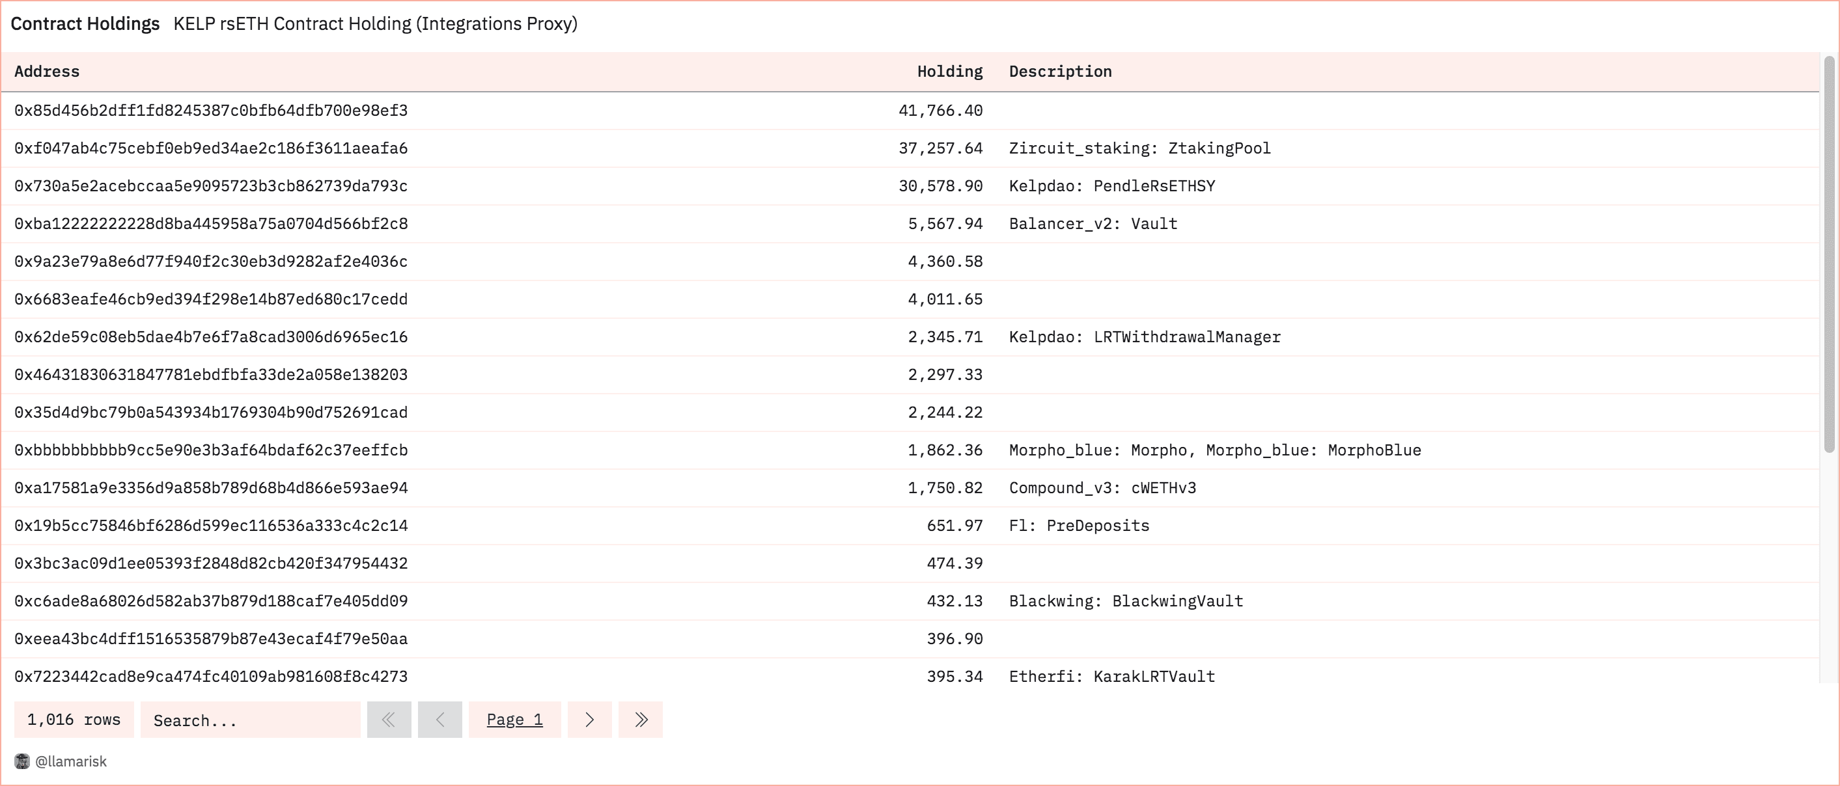Select the Balancer_v2: Vault description cell
Image resolution: width=1840 pixels, height=786 pixels.
pyautogui.click(x=1093, y=224)
